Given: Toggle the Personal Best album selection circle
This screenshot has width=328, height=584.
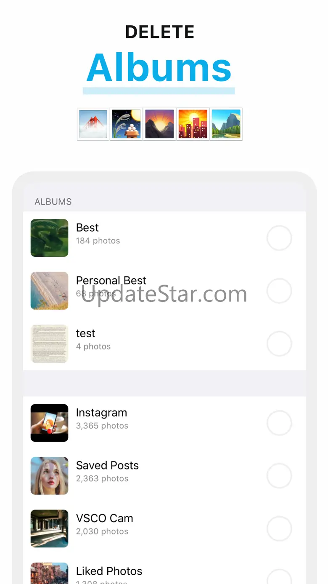Looking at the screenshot, I should click(279, 291).
